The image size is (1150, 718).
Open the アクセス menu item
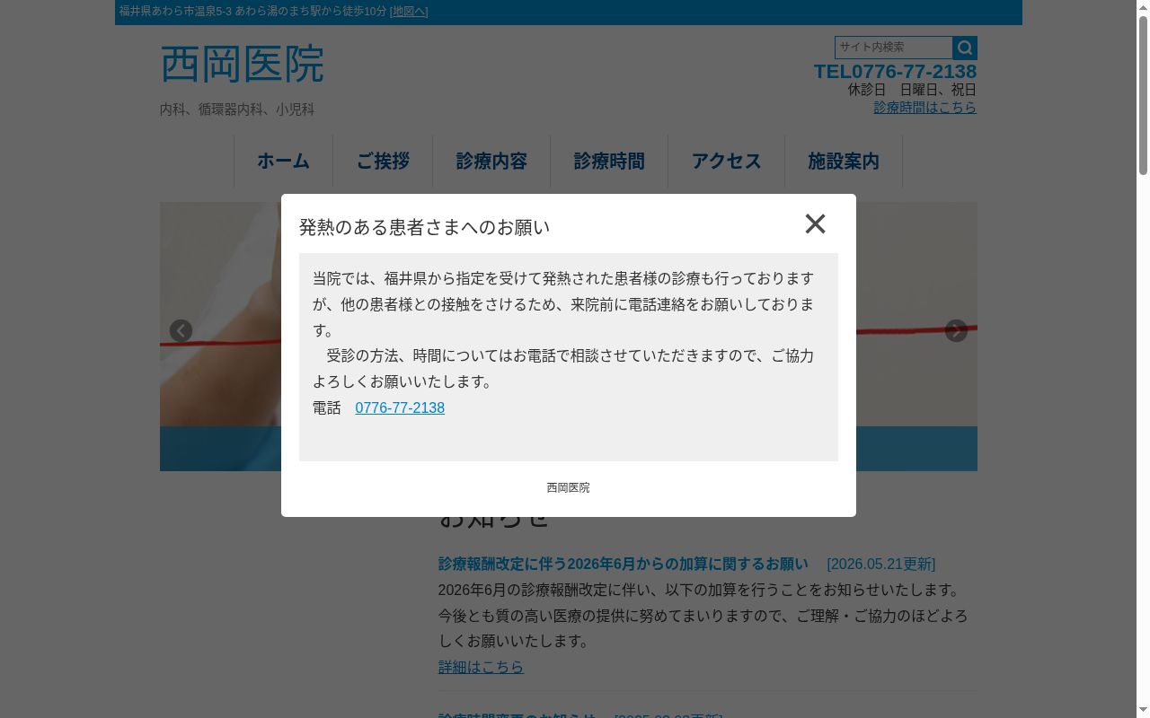pos(726,162)
